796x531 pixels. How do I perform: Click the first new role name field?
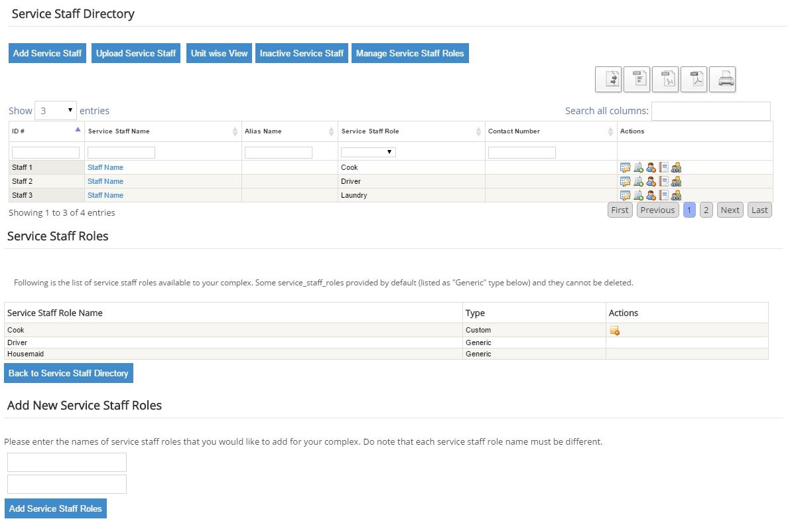tap(67, 462)
